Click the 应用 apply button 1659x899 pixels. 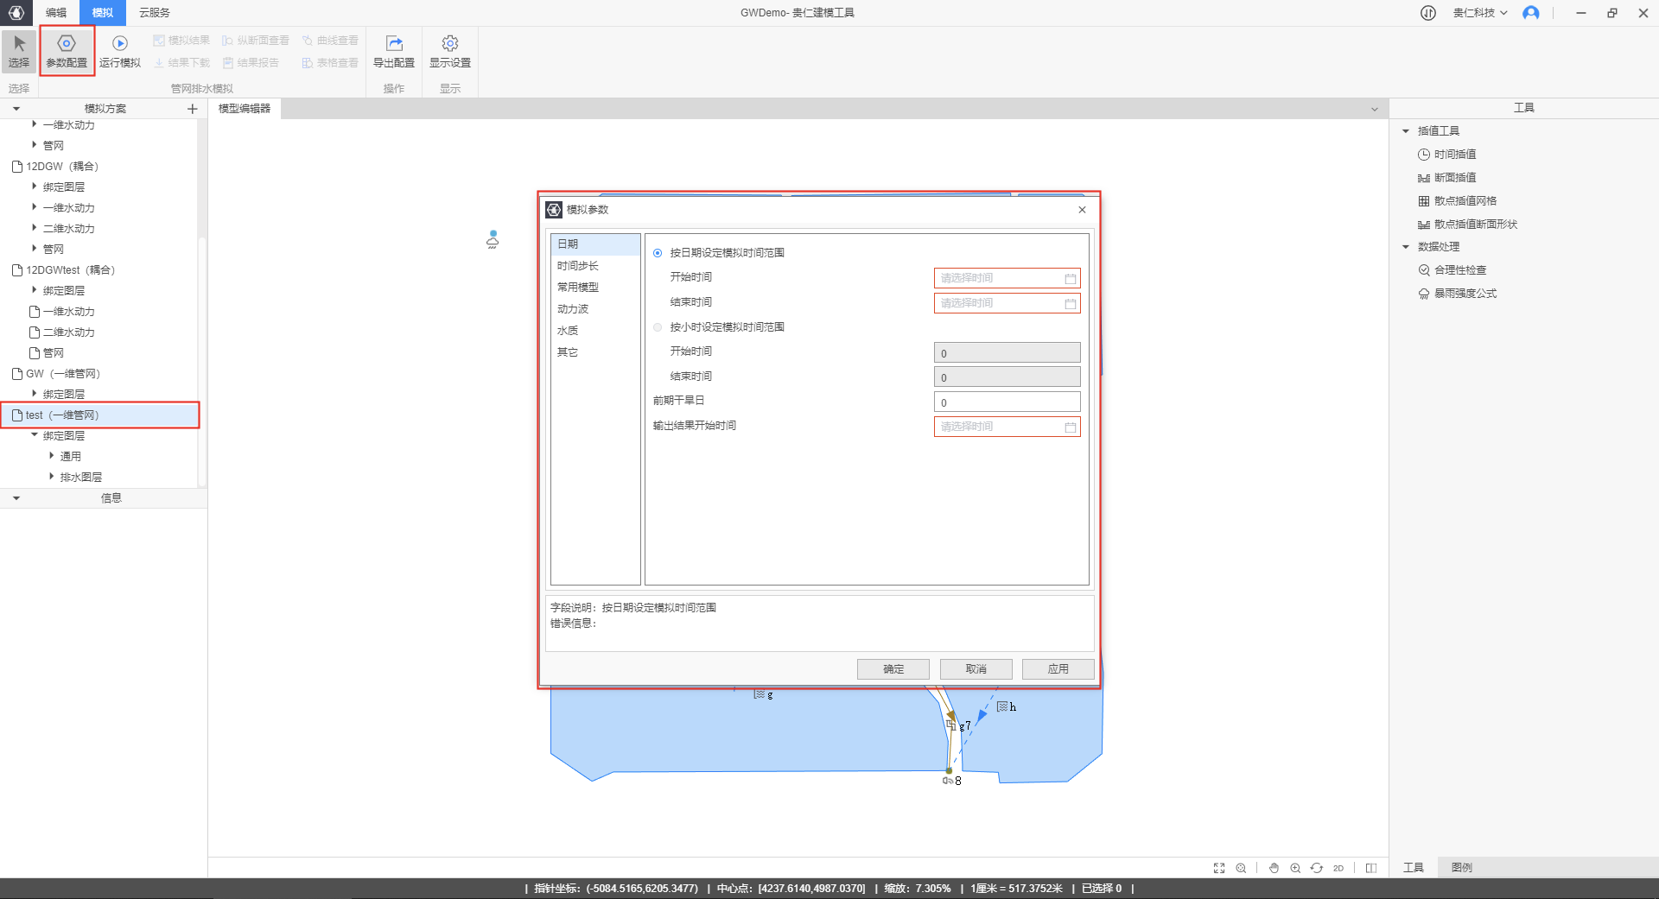1058,669
